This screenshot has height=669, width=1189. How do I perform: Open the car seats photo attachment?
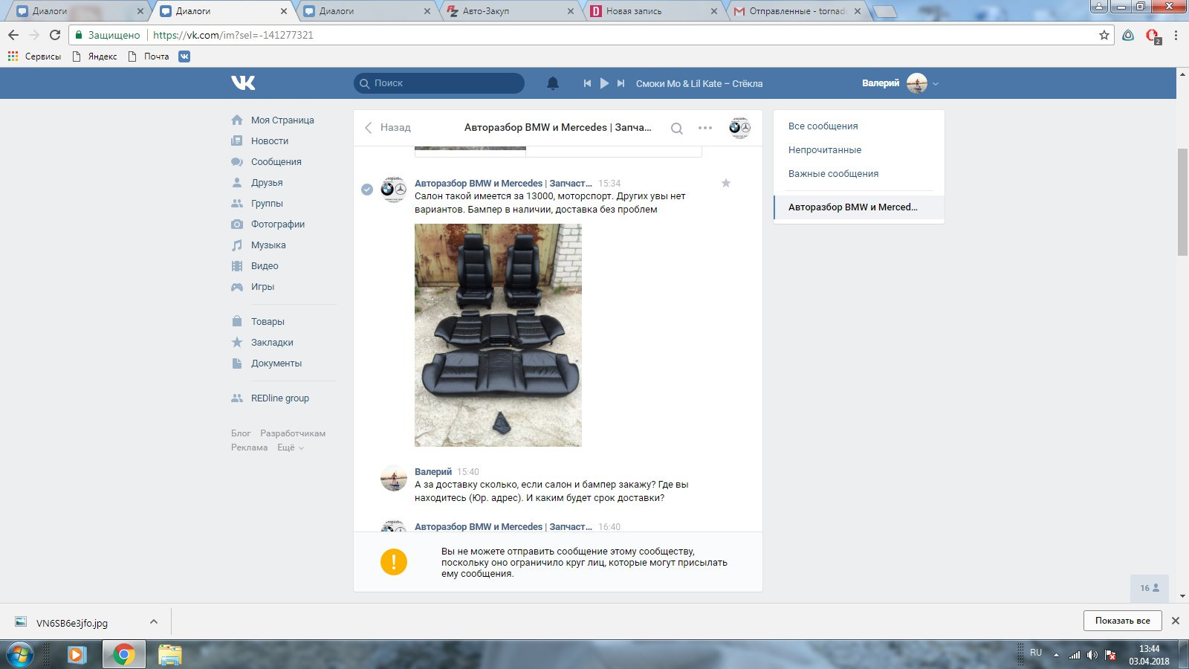click(x=498, y=335)
